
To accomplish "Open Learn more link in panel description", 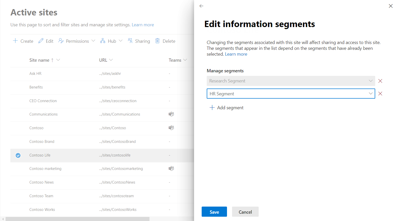I will pos(236,54).
